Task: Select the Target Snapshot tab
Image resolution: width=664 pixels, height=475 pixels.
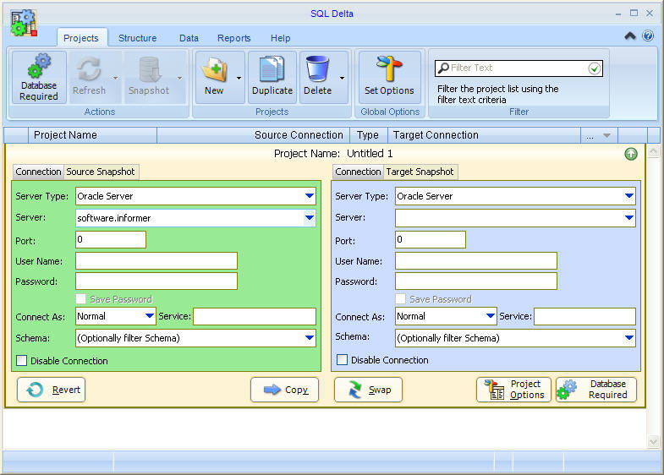Action: 420,172
